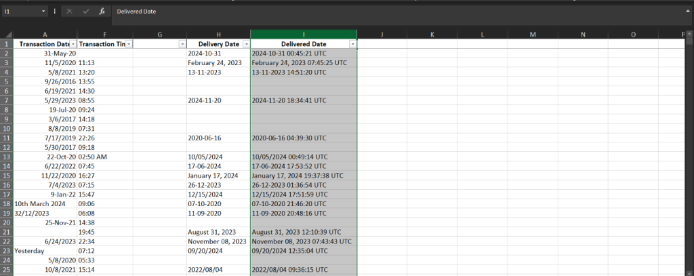
Task: Click cell containing 25-Nov-21
Action: pyautogui.click(x=45, y=222)
